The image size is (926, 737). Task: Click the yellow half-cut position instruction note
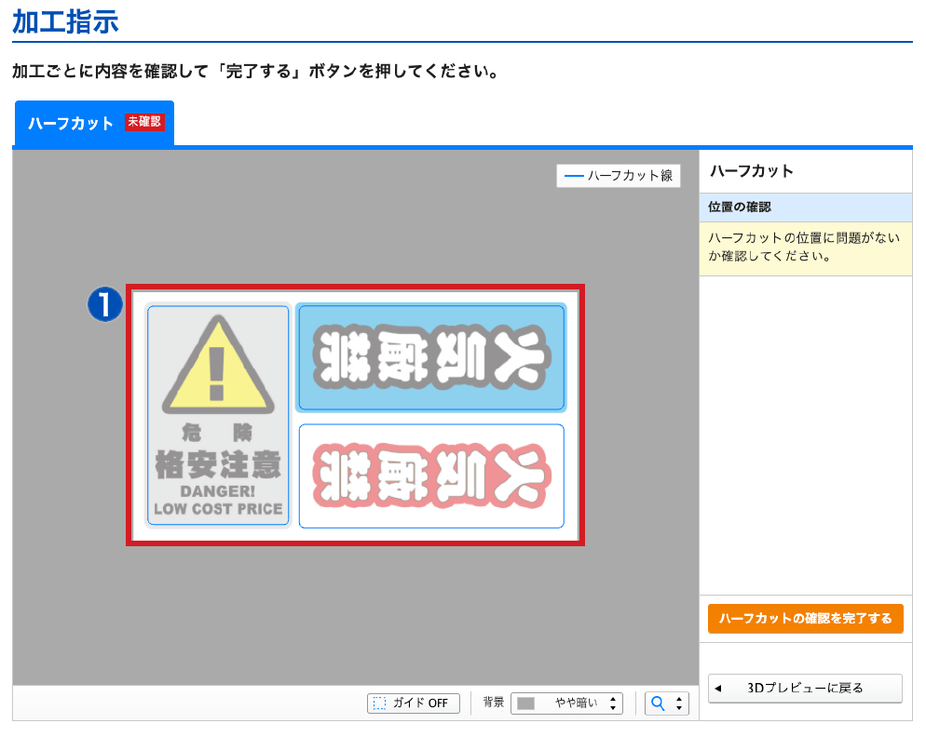(805, 248)
